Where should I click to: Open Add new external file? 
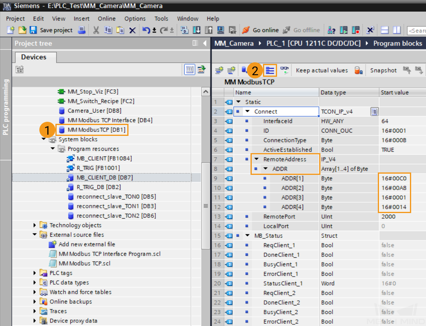(87, 244)
